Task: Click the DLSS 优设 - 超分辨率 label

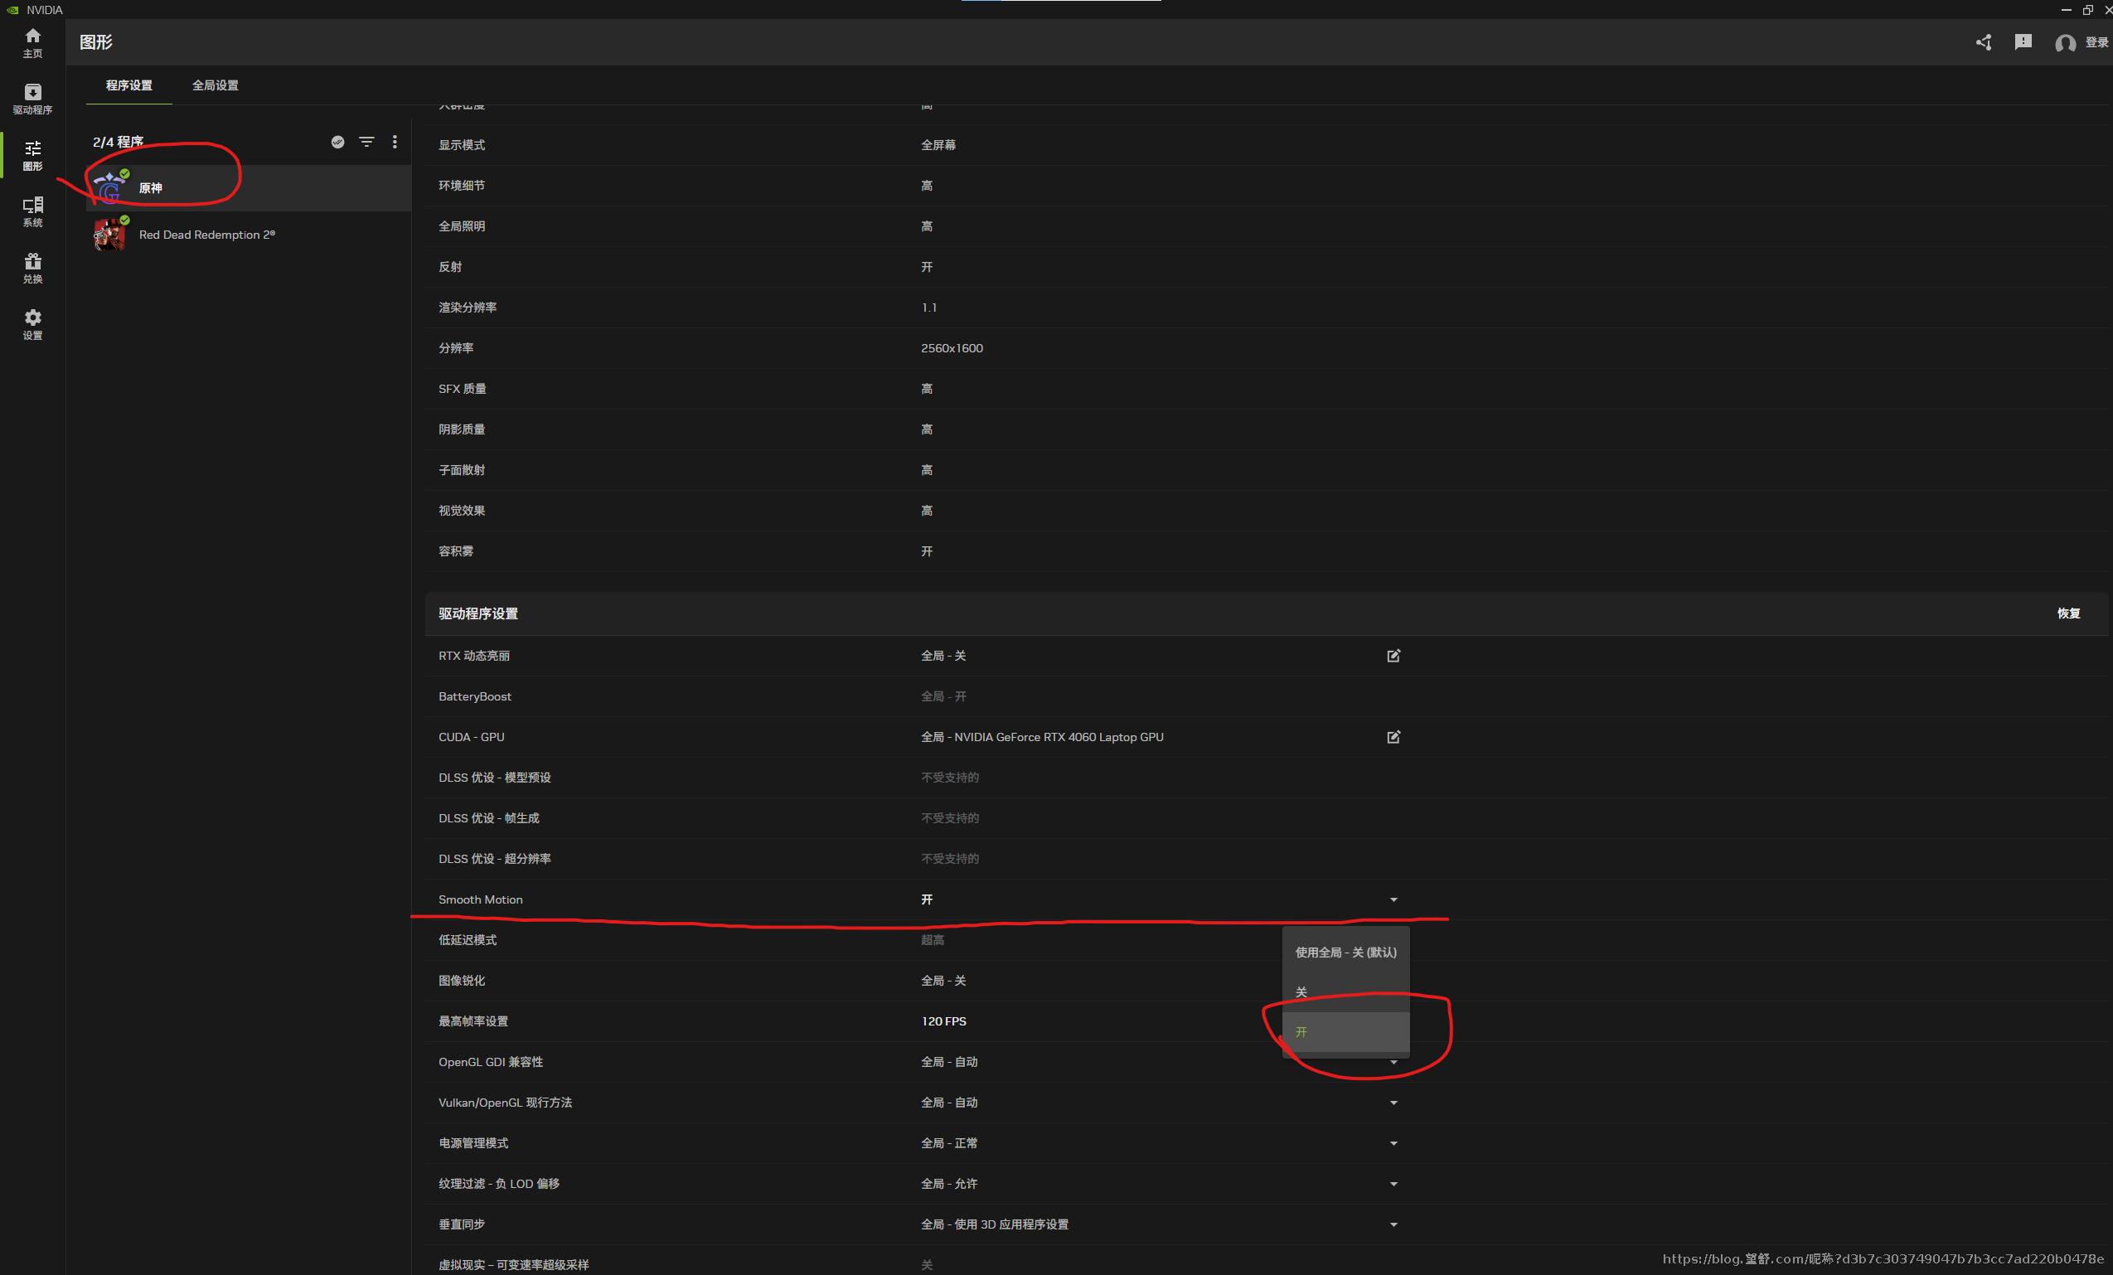Action: click(x=495, y=859)
